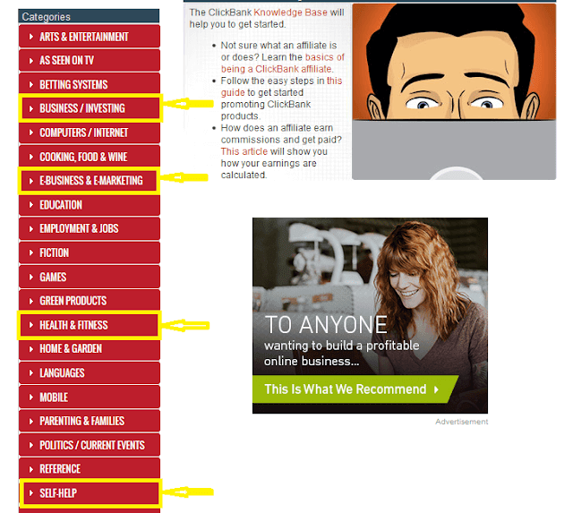
Task: Expand the Games category arrow
Action: (x=31, y=277)
